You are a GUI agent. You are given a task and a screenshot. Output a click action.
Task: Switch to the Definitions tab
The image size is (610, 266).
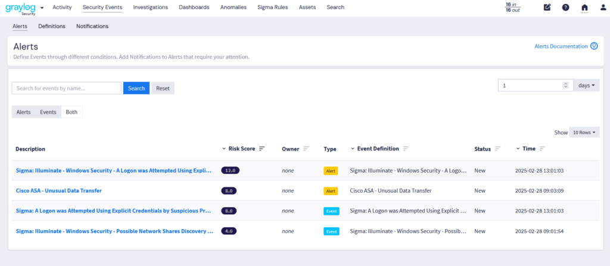[52, 26]
